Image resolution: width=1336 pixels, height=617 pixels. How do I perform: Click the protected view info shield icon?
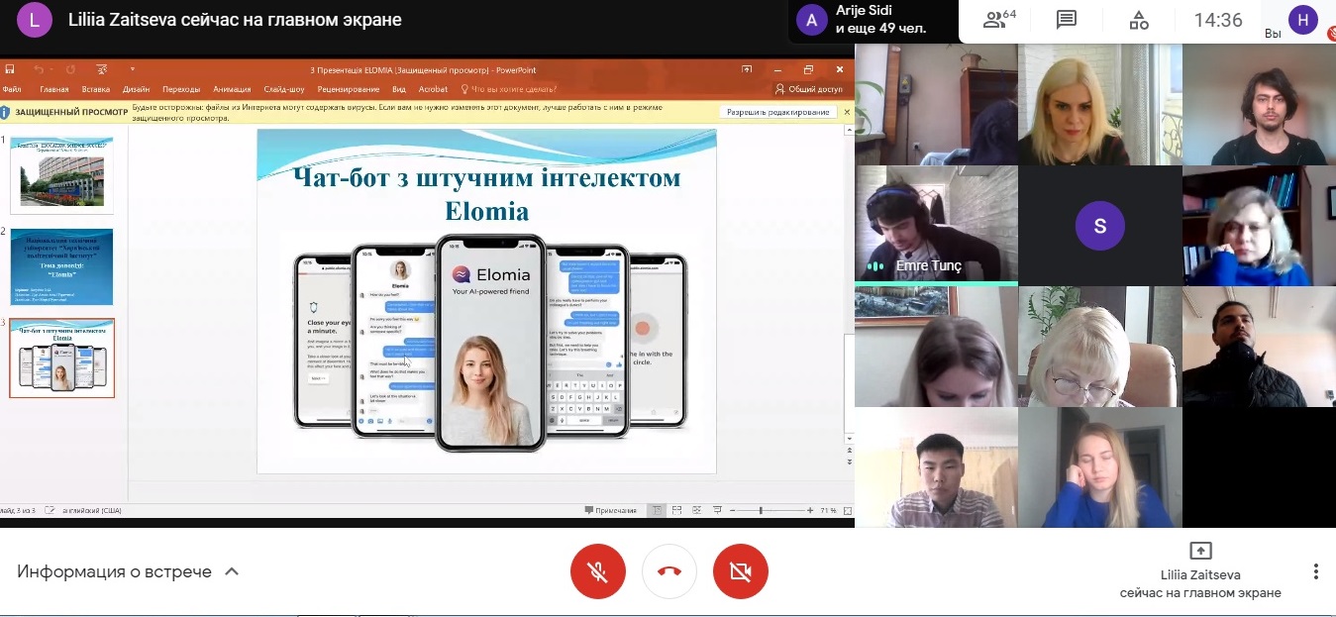pyautogui.click(x=6, y=112)
